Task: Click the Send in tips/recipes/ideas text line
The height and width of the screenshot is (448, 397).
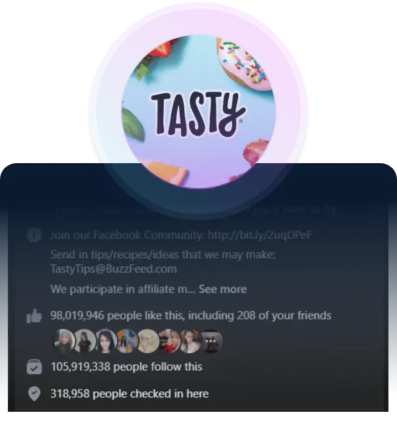Action: (x=163, y=255)
